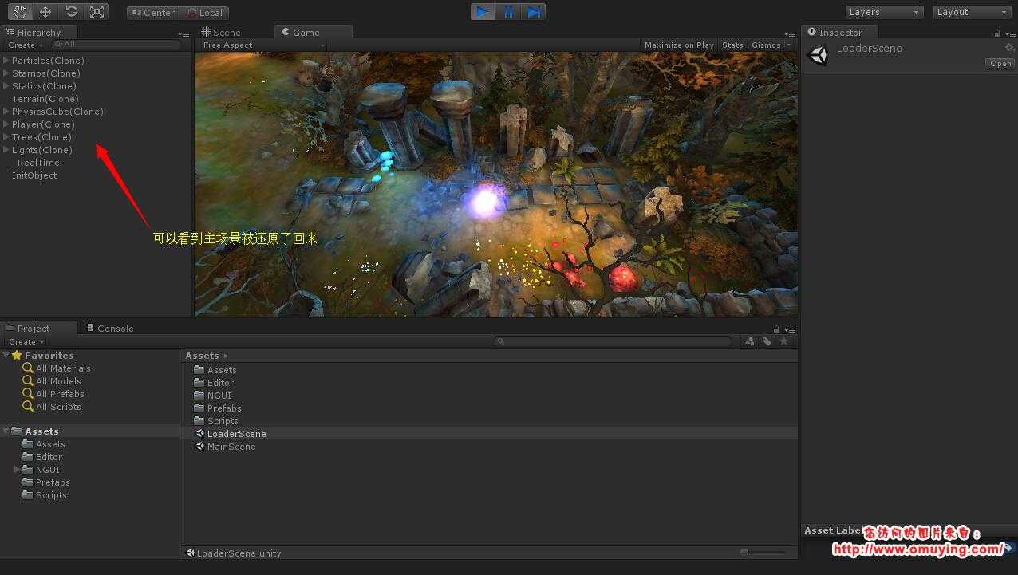The image size is (1018, 575).
Task: Click the Search by Label filter icon
Action: tap(767, 341)
